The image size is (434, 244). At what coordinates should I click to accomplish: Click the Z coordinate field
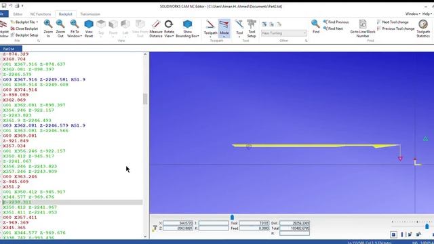click(x=178, y=228)
